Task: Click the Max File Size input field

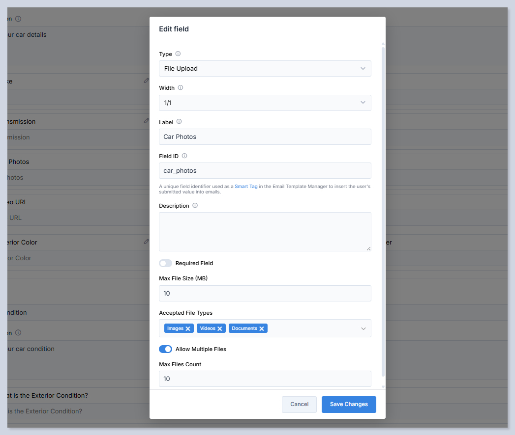Action: (265, 294)
